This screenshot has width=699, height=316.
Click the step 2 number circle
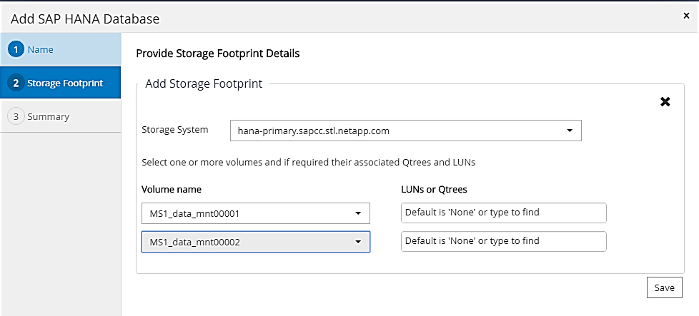pos(16,83)
